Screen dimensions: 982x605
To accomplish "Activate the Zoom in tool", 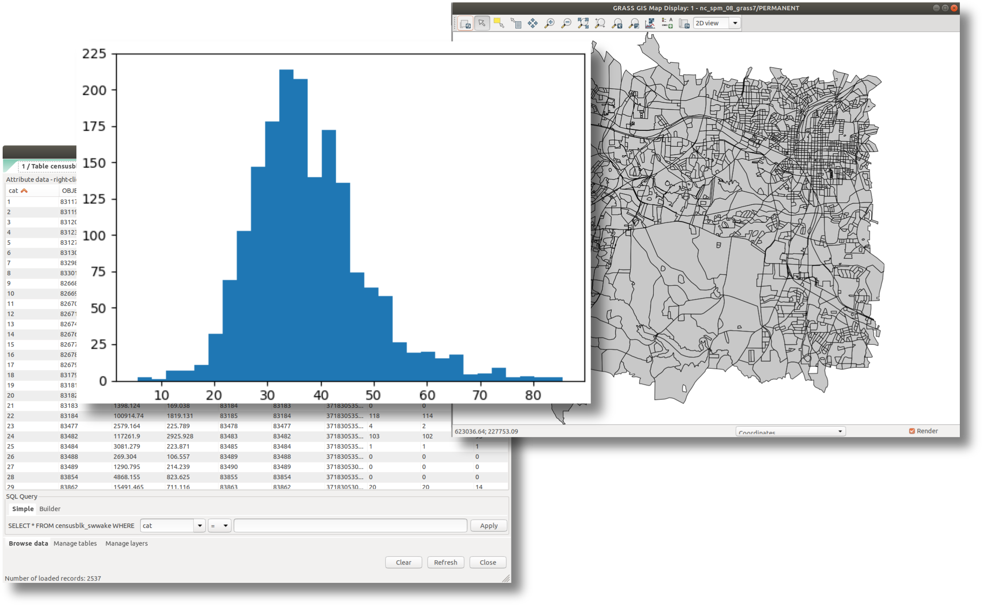I will pos(549,23).
